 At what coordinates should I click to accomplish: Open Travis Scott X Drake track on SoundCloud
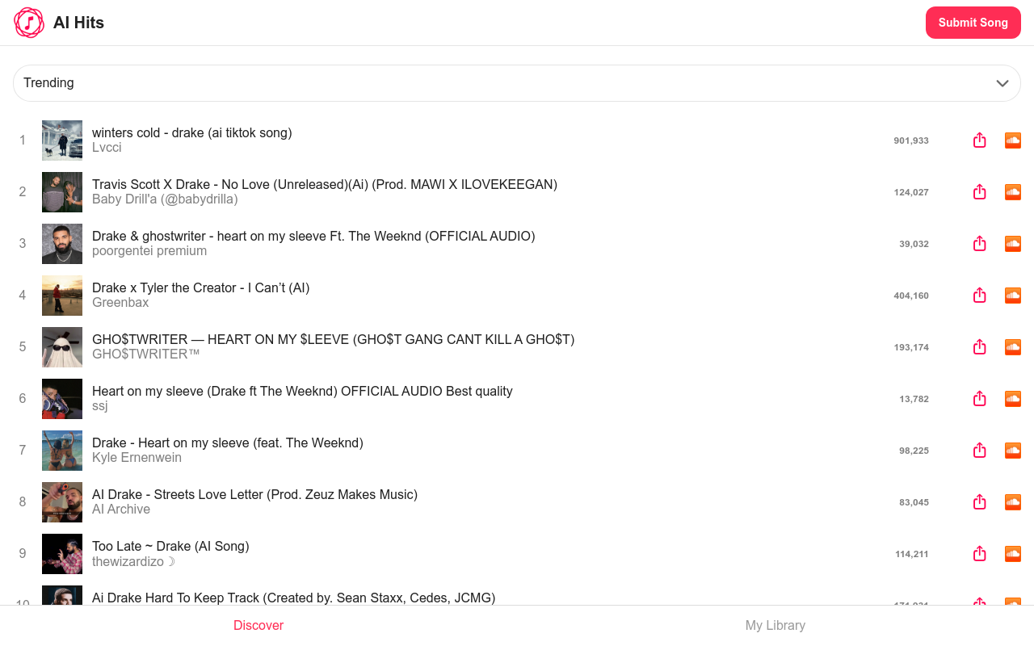pyautogui.click(x=1013, y=192)
